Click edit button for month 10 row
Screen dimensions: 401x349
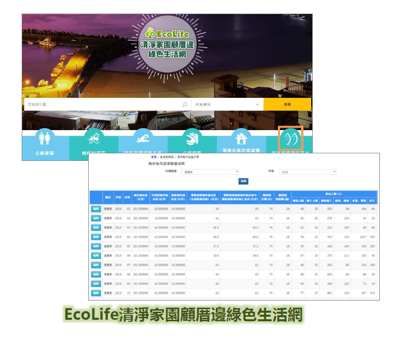(96, 293)
